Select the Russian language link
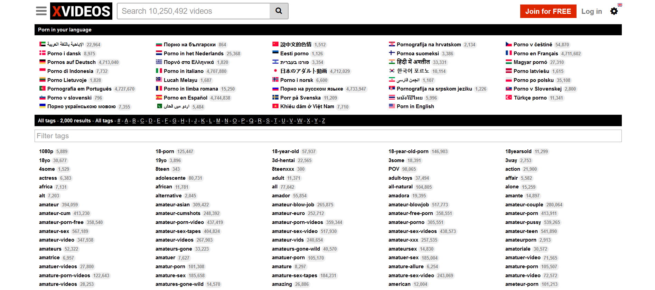This screenshot has width=655, height=290. (312, 89)
